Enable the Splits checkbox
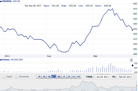The width and height of the screenshot is (138, 91). tap(4, 76)
